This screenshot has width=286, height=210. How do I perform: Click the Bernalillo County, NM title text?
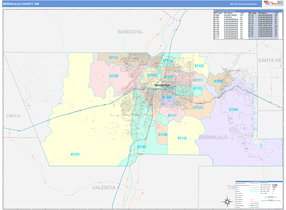[x=21, y=4]
